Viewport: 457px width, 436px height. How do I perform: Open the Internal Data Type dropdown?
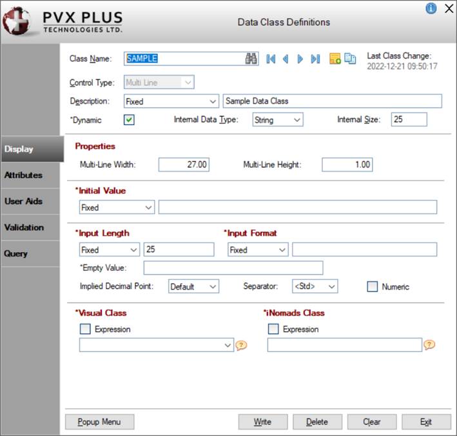277,120
